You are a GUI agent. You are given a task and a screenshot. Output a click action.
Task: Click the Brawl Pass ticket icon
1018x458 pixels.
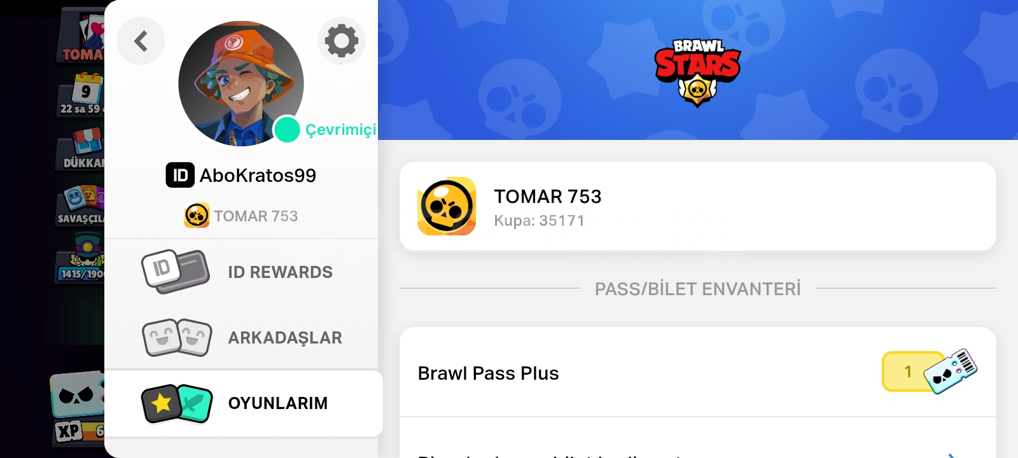(x=951, y=371)
